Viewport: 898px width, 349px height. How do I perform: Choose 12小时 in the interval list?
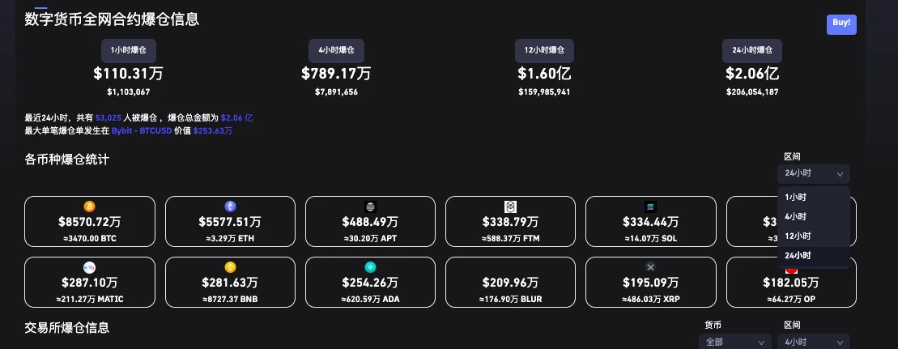click(798, 236)
